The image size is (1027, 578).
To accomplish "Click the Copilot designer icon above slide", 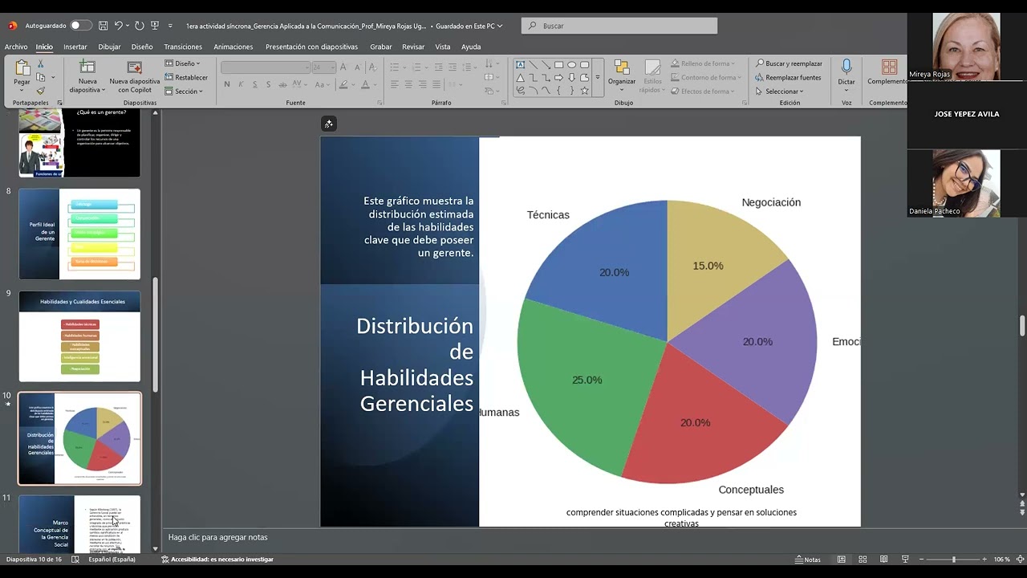I will 328,124.
